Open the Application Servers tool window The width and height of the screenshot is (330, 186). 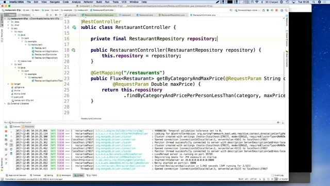(x=16, y=176)
